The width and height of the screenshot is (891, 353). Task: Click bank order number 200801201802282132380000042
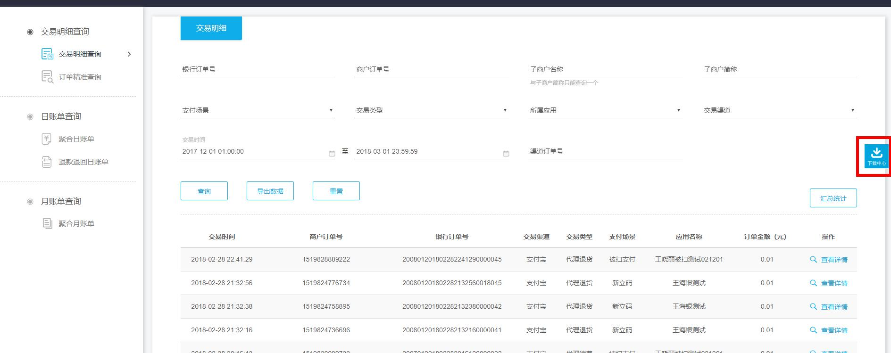(452, 306)
